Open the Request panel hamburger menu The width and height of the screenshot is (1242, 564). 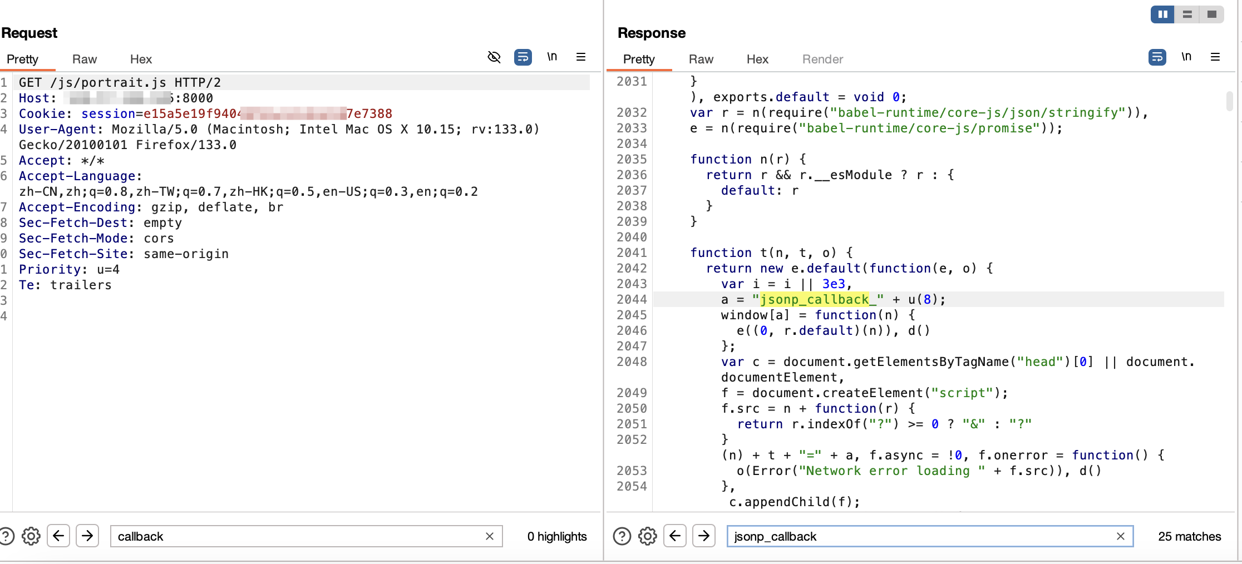click(x=580, y=57)
